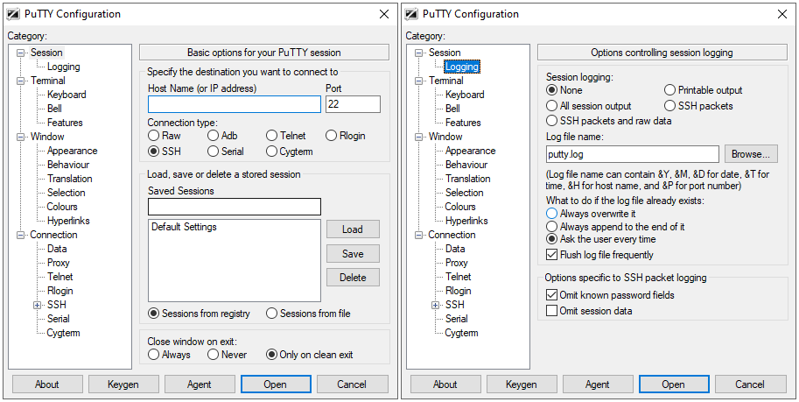This screenshot has height=402, width=799.
Task: Select Appearance in the right window tree
Action: (470, 151)
